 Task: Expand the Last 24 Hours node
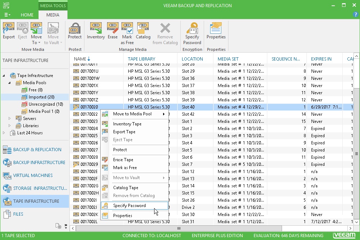point(4,133)
